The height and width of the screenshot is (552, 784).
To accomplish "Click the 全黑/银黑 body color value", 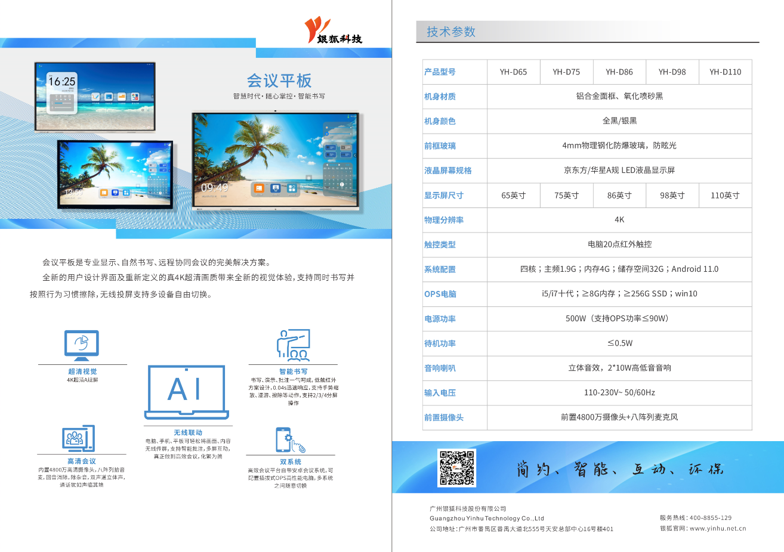I will [x=619, y=121].
